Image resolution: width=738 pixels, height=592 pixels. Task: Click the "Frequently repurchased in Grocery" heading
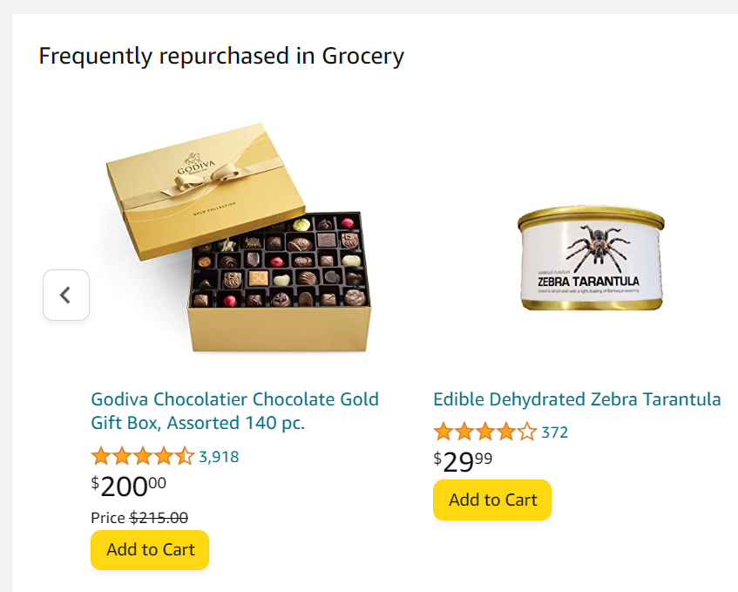(x=221, y=57)
